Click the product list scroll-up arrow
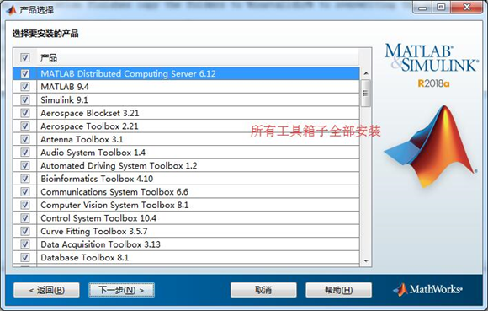Screen dimensions: 488x311 [x=366, y=73]
